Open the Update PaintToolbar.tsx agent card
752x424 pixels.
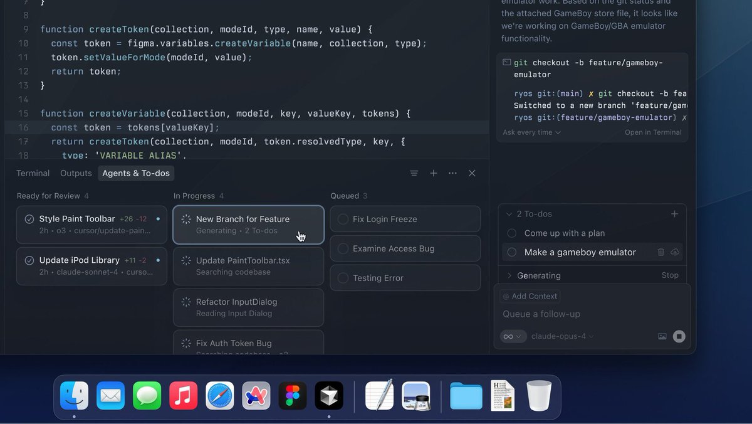click(249, 266)
